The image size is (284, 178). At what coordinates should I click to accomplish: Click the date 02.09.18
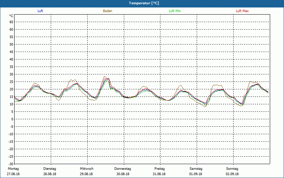point(232,174)
